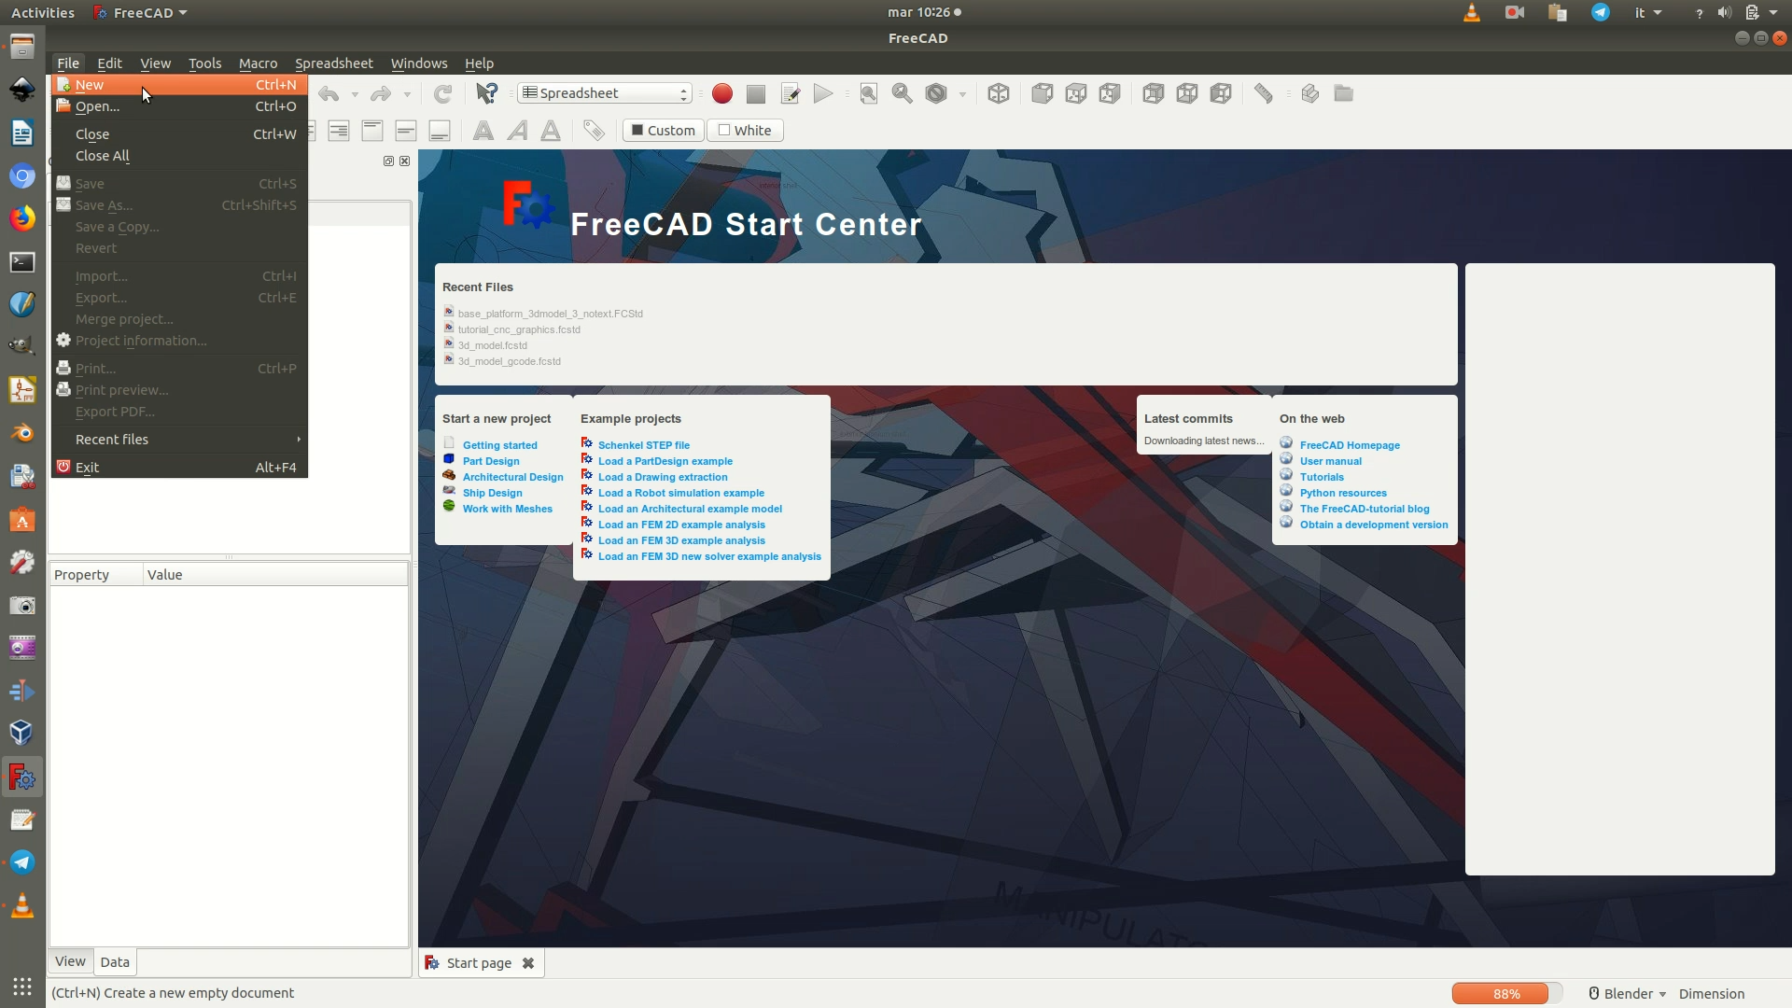Image resolution: width=1792 pixels, height=1008 pixels.
Task: Click the Undo arrow icon
Action: pyautogui.click(x=329, y=93)
